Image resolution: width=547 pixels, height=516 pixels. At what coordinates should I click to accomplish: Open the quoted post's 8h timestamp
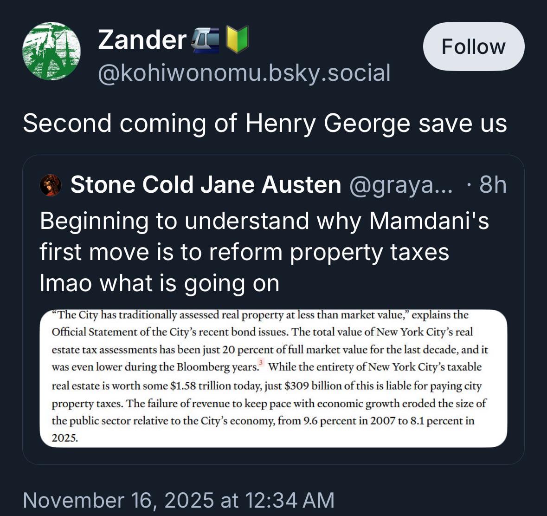click(x=492, y=185)
